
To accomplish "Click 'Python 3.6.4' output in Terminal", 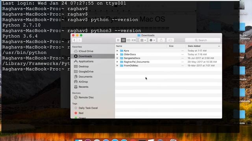I will (20, 36).
